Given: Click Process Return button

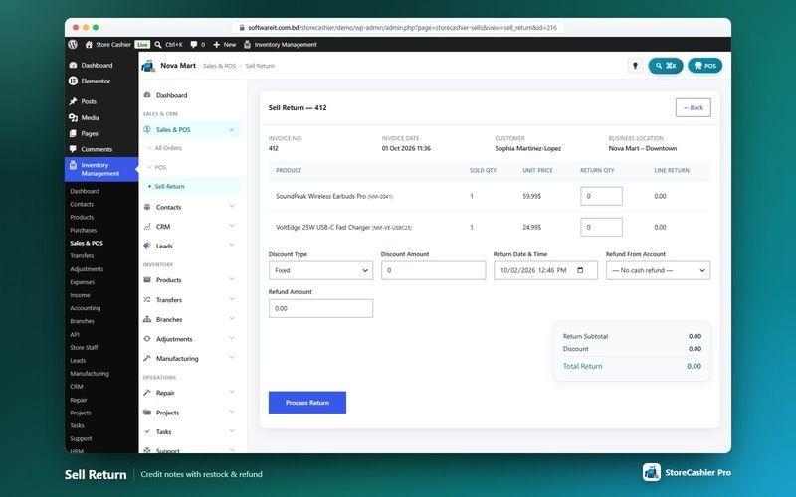Looking at the screenshot, I should click(x=307, y=403).
